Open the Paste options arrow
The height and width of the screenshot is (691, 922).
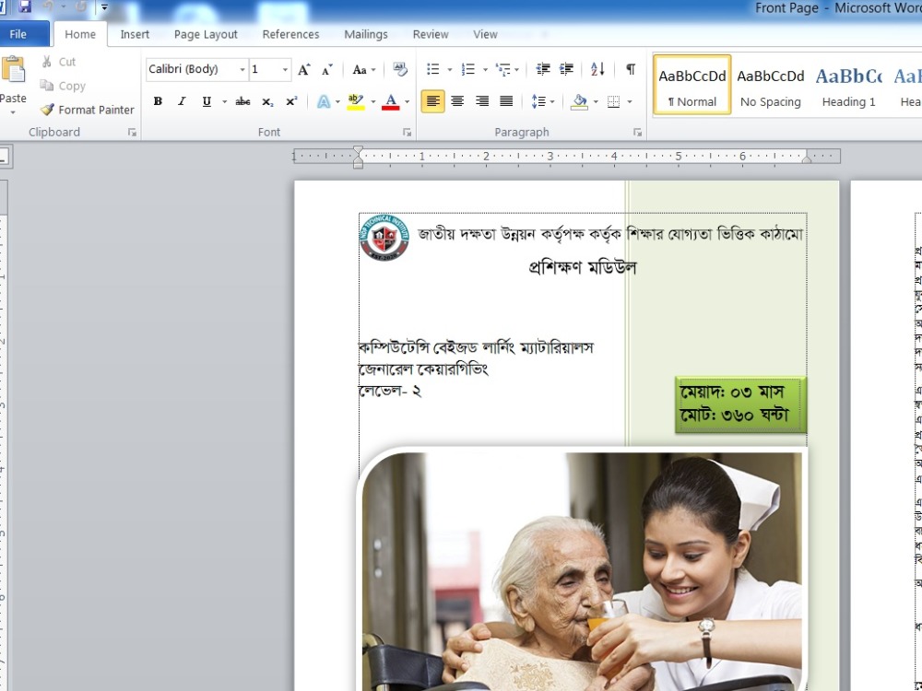13,112
